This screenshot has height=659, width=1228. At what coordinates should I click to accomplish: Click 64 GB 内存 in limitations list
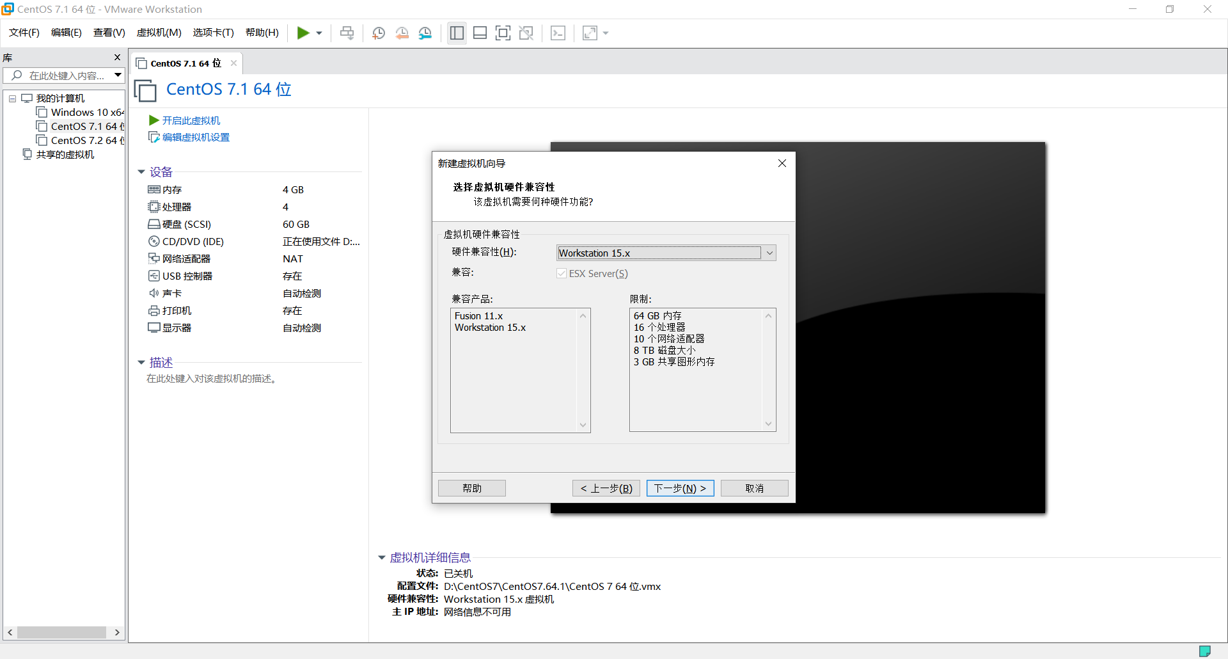657,316
